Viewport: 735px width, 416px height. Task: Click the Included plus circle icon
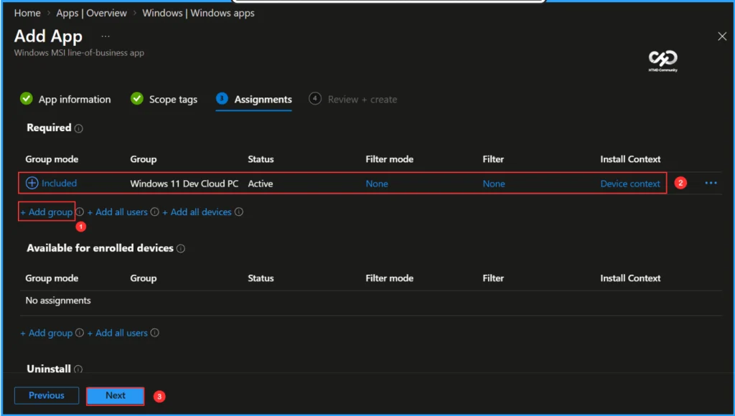pos(32,183)
